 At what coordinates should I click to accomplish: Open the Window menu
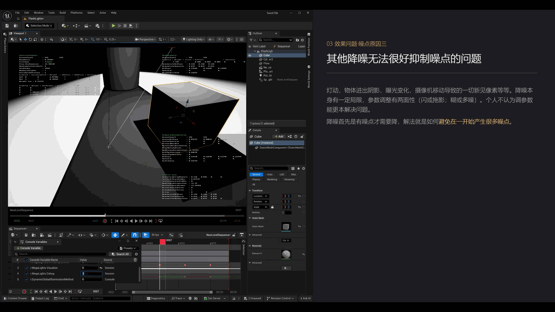(x=39, y=13)
